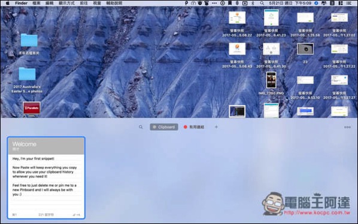Open the 前往 menu
The height and width of the screenshot is (224, 358).
[84, 3]
